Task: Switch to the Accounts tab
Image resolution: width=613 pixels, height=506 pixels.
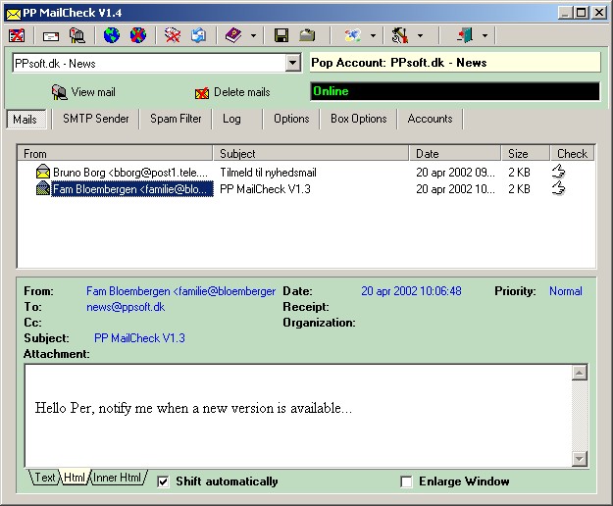Action: 430,119
